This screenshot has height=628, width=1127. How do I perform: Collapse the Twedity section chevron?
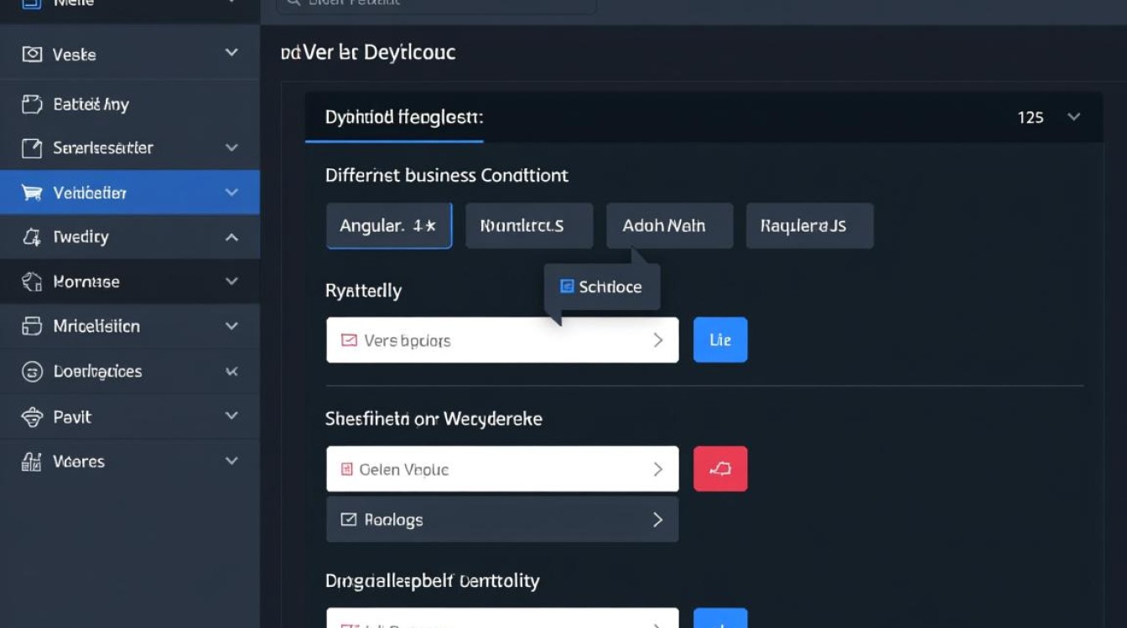231,237
